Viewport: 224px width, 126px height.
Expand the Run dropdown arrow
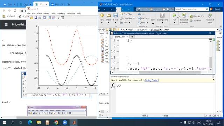174,22
